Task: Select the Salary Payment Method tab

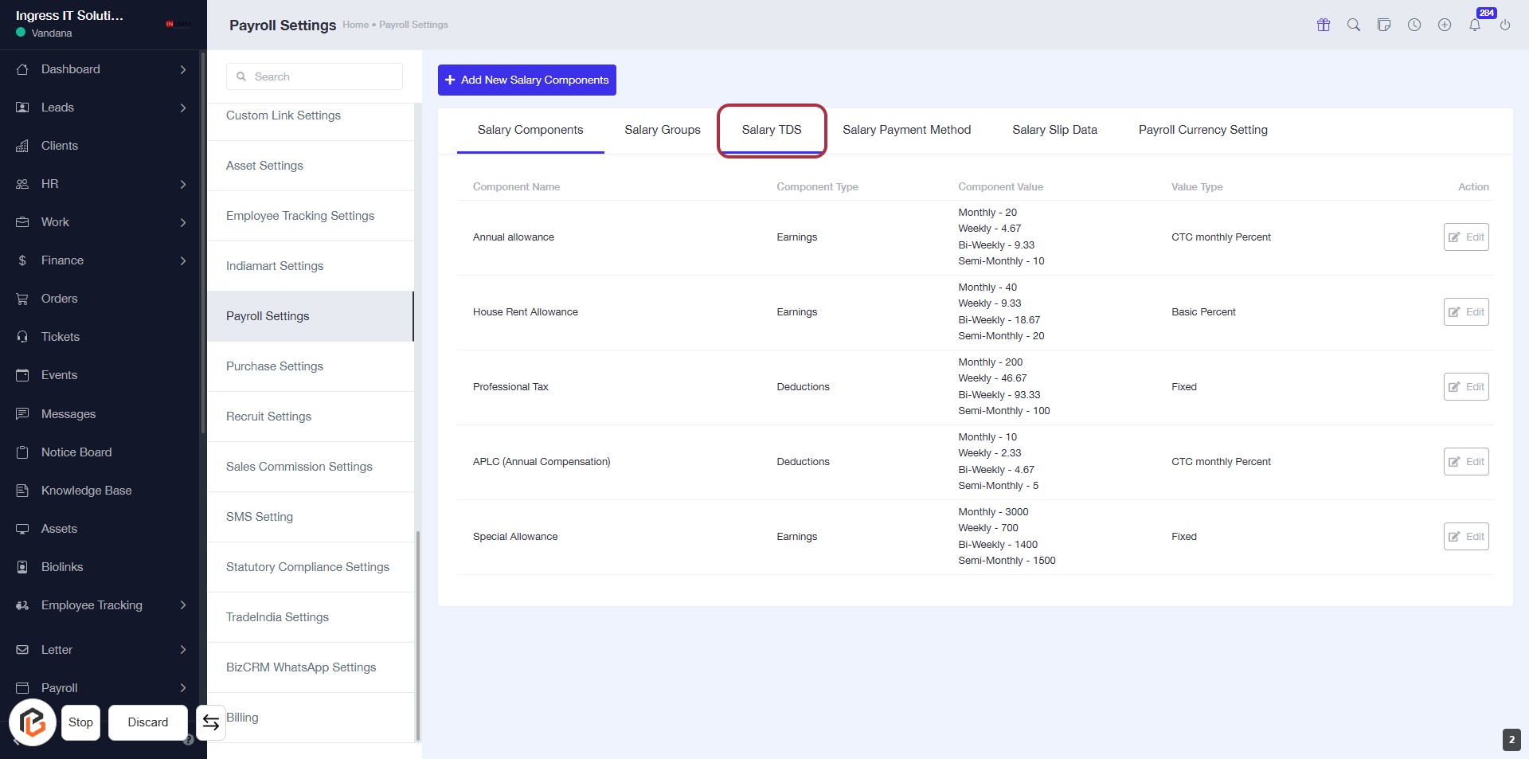Action: [x=906, y=130]
